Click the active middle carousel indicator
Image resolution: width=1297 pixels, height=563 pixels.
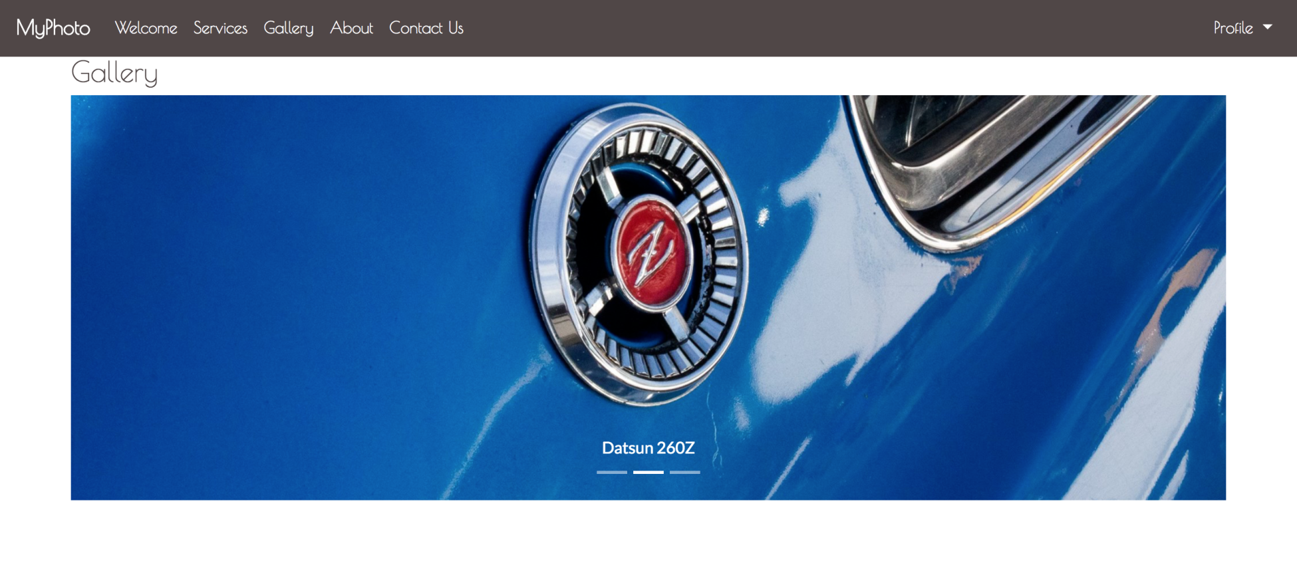click(648, 472)
